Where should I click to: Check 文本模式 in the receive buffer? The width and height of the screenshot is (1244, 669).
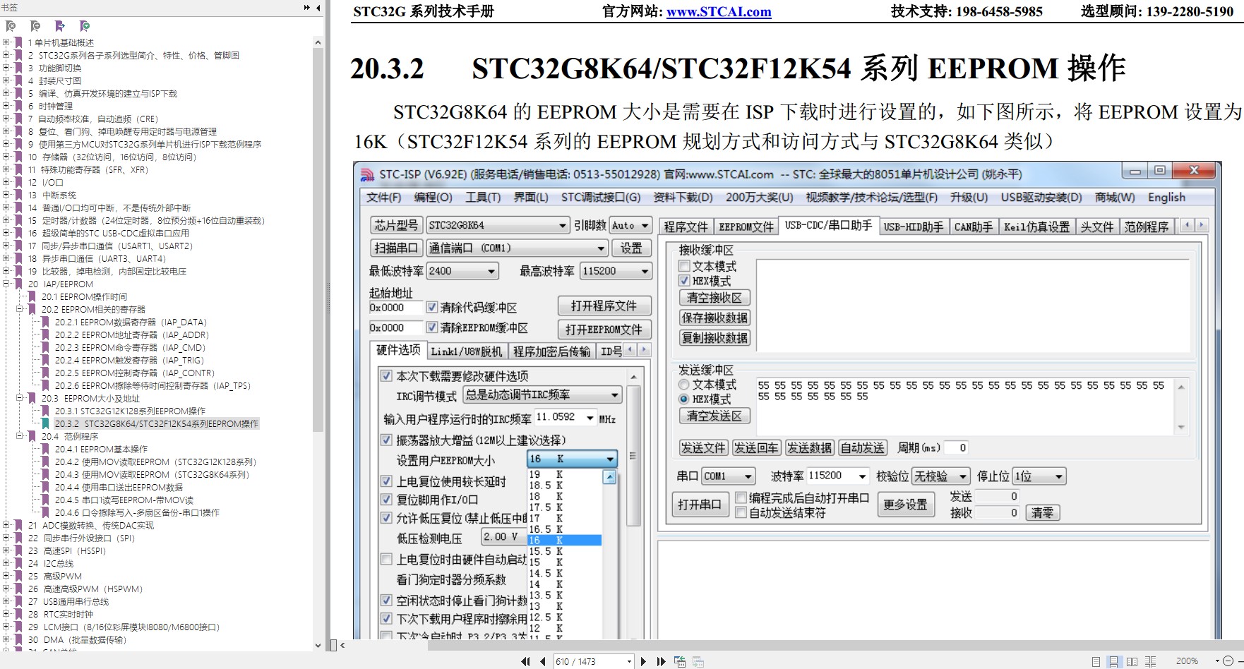coord(684,266)
